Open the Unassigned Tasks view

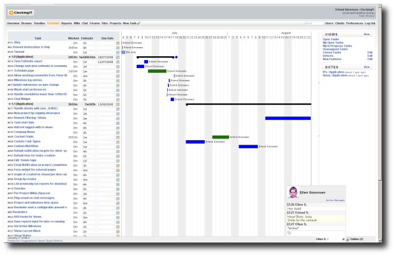tap(335, 49)
